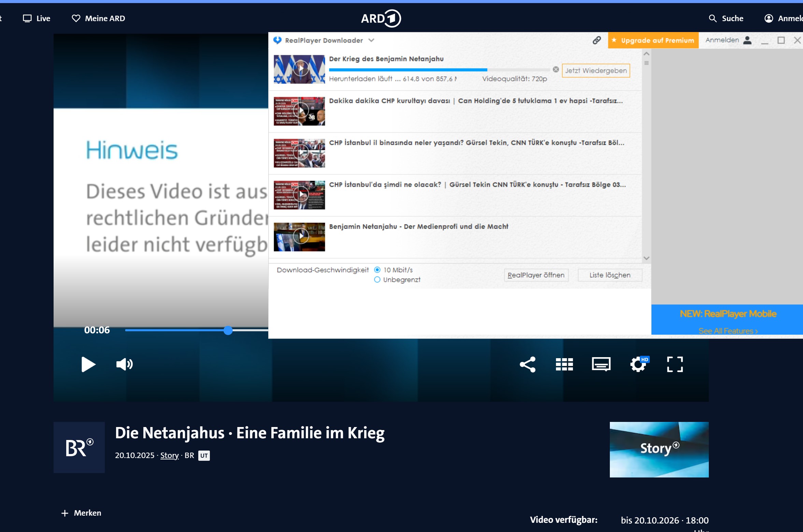The image size is (803, 532).
Task: Select Unbegrenzt download speed
Action: pyautogui.click(x=377, y=280)
